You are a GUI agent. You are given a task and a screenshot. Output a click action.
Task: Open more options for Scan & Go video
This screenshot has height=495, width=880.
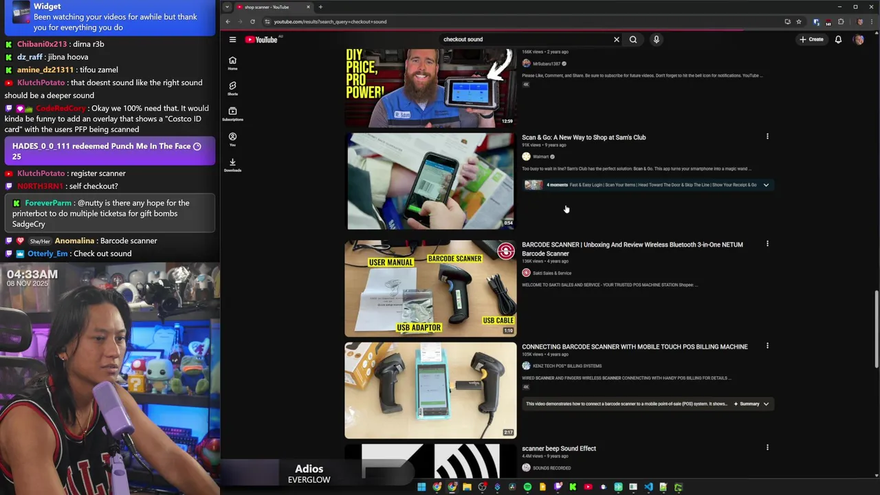tap(767, 137)
